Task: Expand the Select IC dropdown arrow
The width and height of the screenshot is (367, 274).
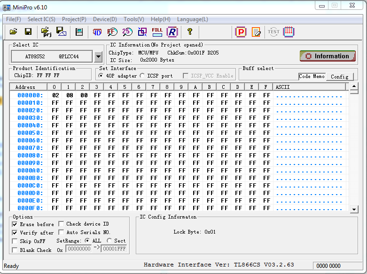Action: (98, 56)
